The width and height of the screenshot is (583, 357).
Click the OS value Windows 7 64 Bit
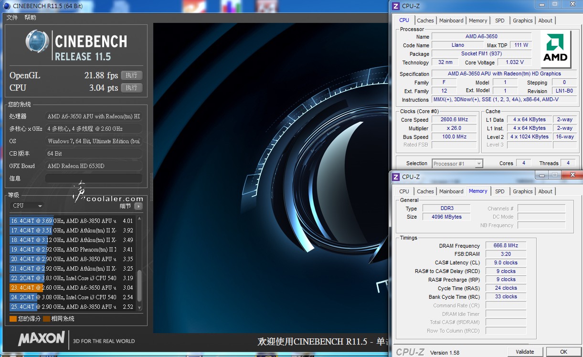(94, 141)
